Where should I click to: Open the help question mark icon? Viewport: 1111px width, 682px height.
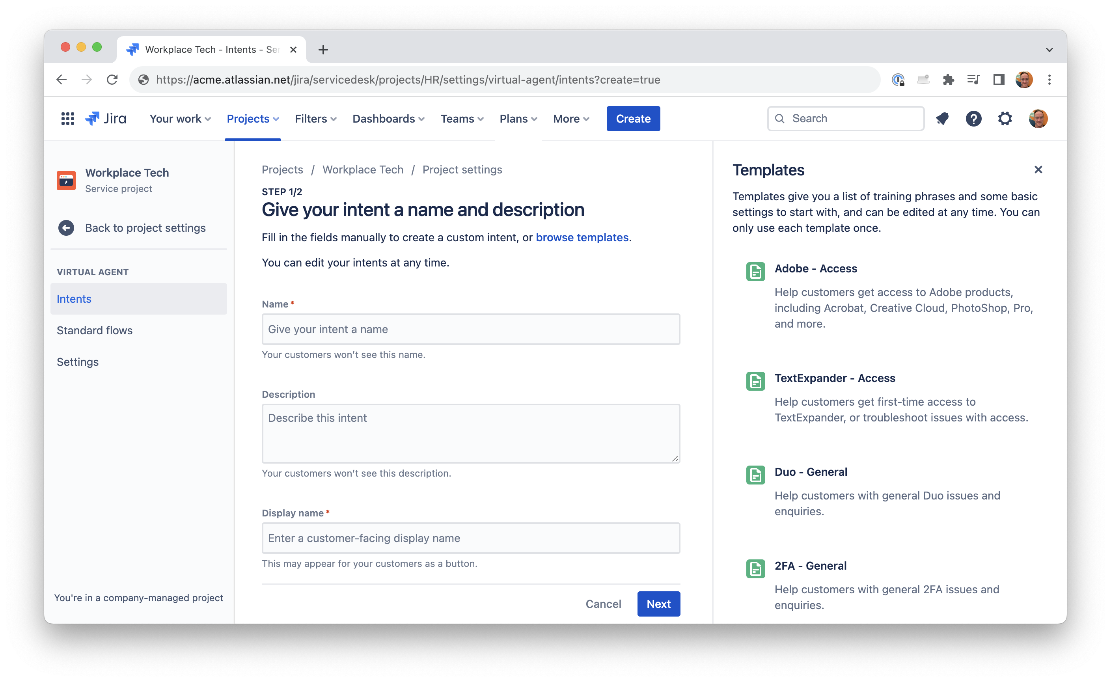click(x=973, y=119)
